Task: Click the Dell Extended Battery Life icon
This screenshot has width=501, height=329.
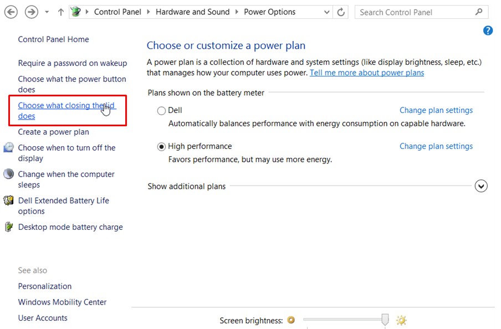Action: (8, 201)
